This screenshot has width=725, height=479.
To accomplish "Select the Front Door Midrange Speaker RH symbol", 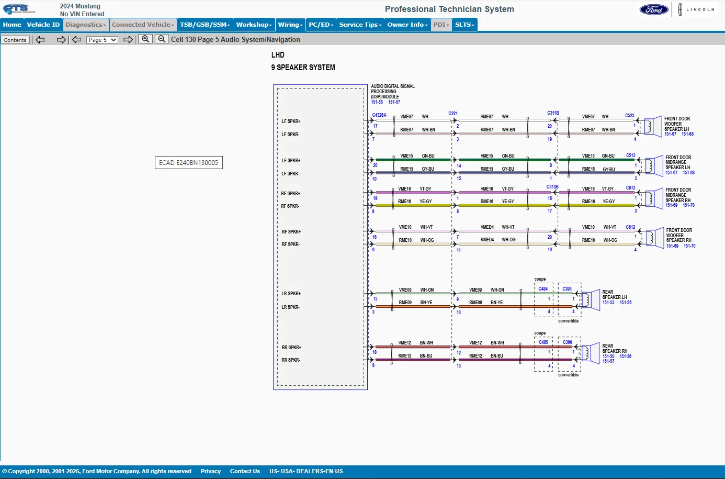I will [x=653, y=198].
